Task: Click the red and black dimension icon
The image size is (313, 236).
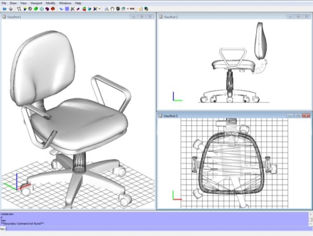Action: pos(132,9)
